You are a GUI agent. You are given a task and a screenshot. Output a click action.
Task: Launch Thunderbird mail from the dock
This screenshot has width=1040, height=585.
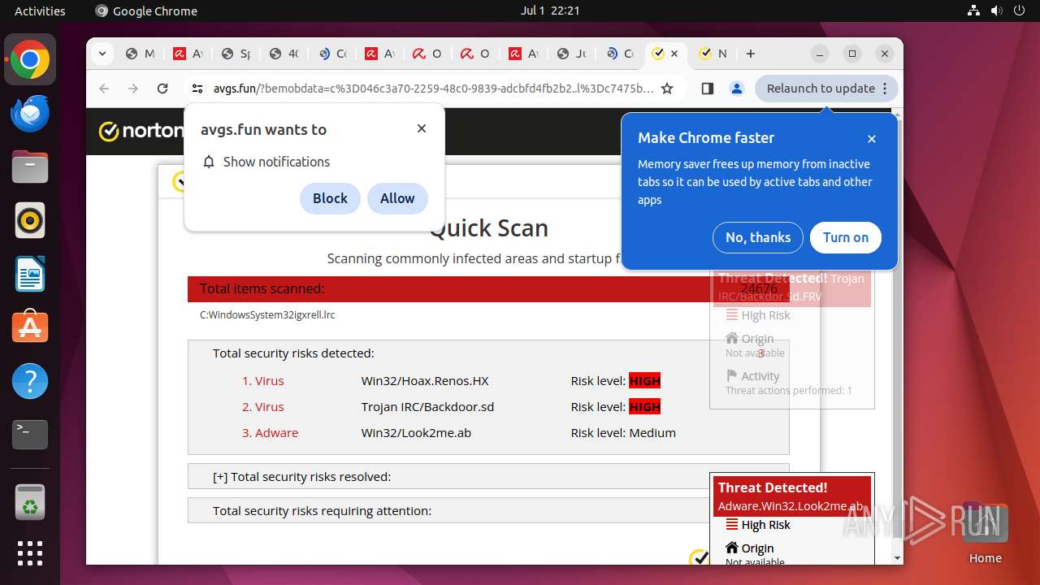point(30,114)
